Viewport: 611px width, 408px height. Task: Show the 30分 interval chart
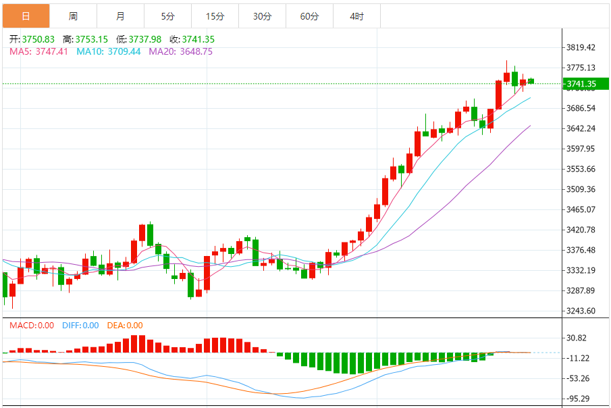point(262,16)
